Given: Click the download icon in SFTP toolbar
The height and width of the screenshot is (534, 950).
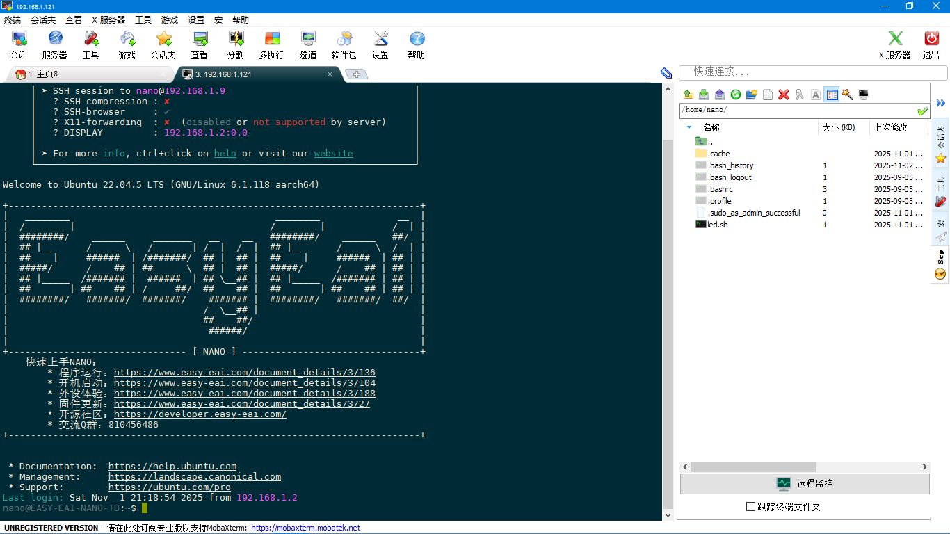Looking at the screenshot, I should point(704,95).
